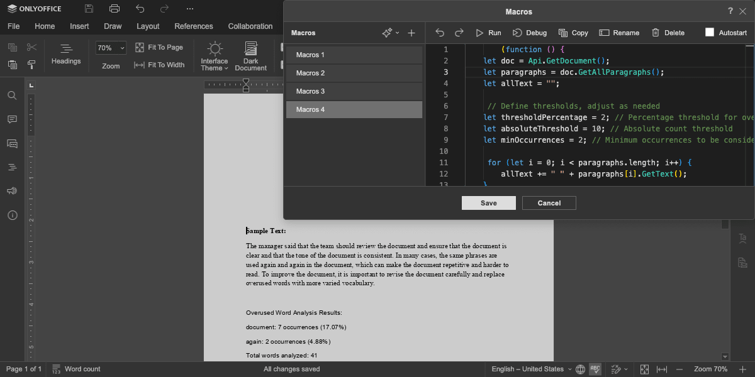Rename the selected macro
755x377 pixels.
tap(619, 33)
